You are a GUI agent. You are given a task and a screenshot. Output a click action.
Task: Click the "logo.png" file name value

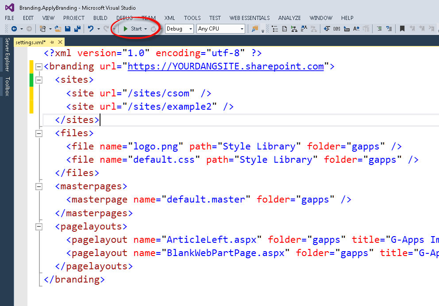155,146
